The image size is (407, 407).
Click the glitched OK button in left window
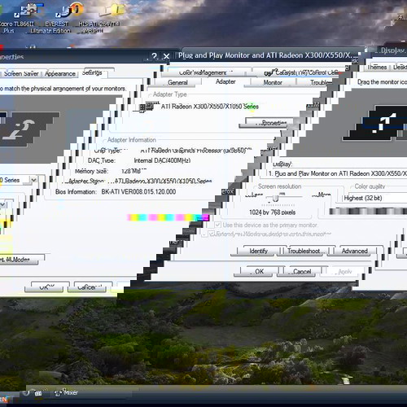pos(47,287)
